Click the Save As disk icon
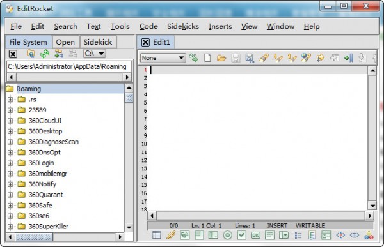 click(250, 58)
